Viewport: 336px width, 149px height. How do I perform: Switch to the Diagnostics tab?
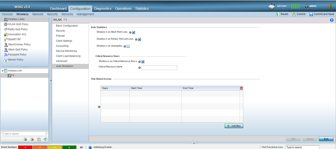coord(103,8)
